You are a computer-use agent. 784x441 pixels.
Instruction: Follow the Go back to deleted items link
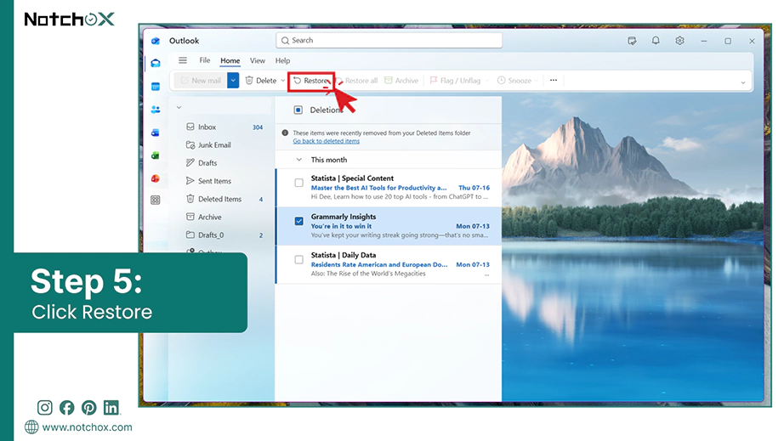click(326, 141)
